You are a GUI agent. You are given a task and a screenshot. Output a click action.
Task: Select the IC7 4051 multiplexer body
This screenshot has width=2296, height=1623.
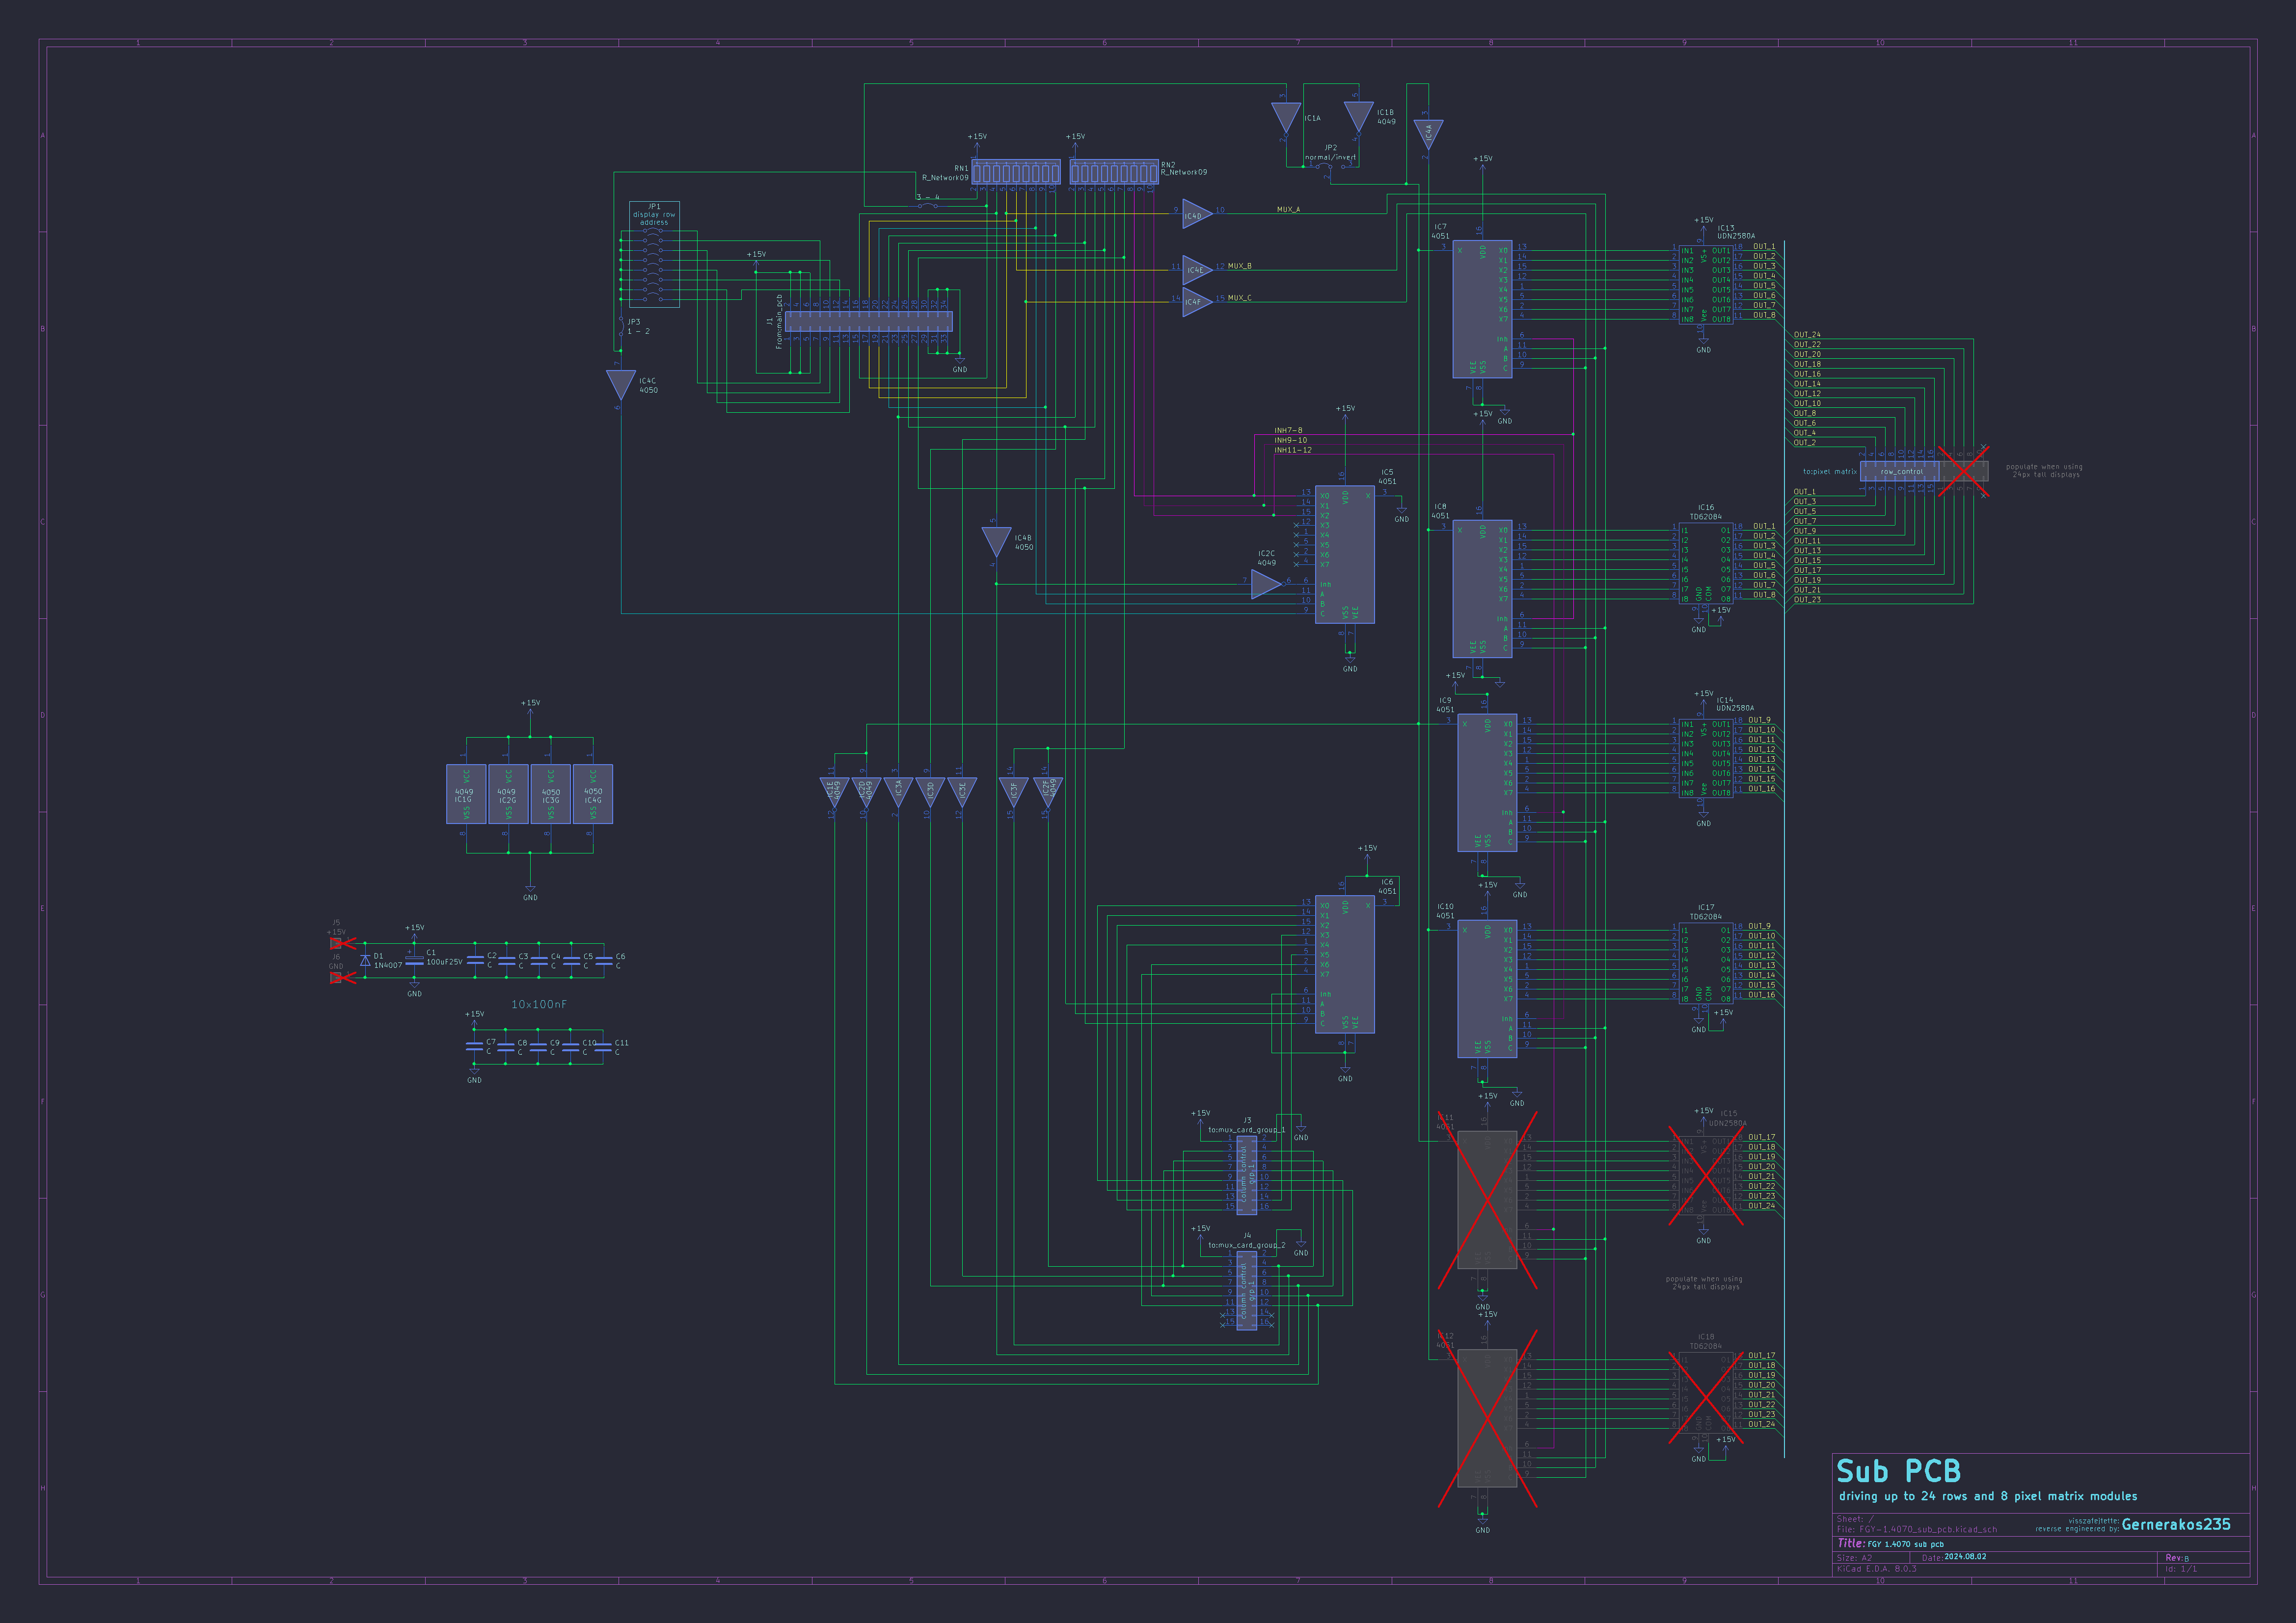[x=1482, y=309]
